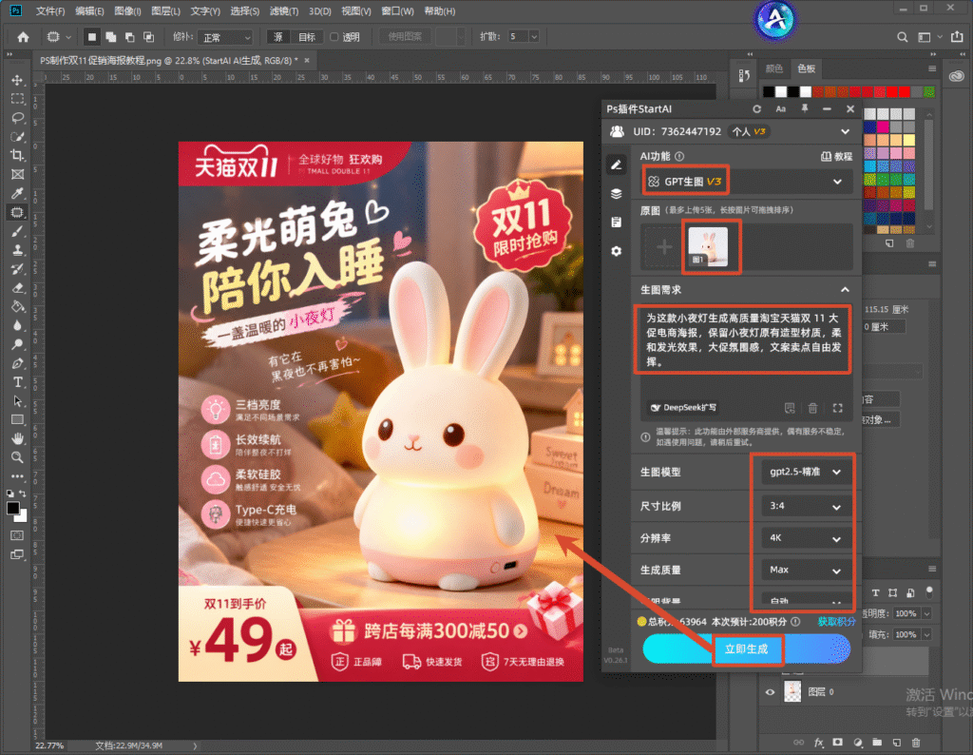Viewport: 973px width, 755px height.
Task: Create new group folder in Layers panel
Action: (877, 742)
